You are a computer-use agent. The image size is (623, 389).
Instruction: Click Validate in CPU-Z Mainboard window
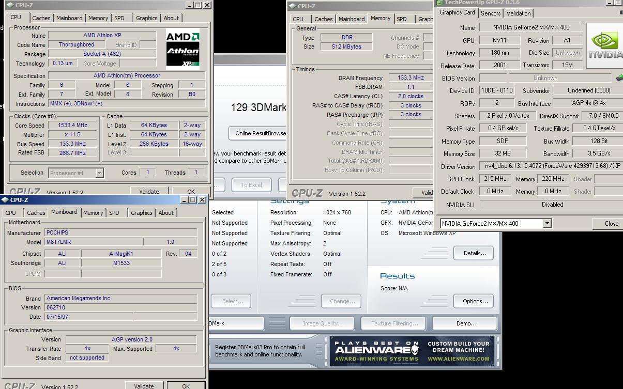tap(144, 386)
